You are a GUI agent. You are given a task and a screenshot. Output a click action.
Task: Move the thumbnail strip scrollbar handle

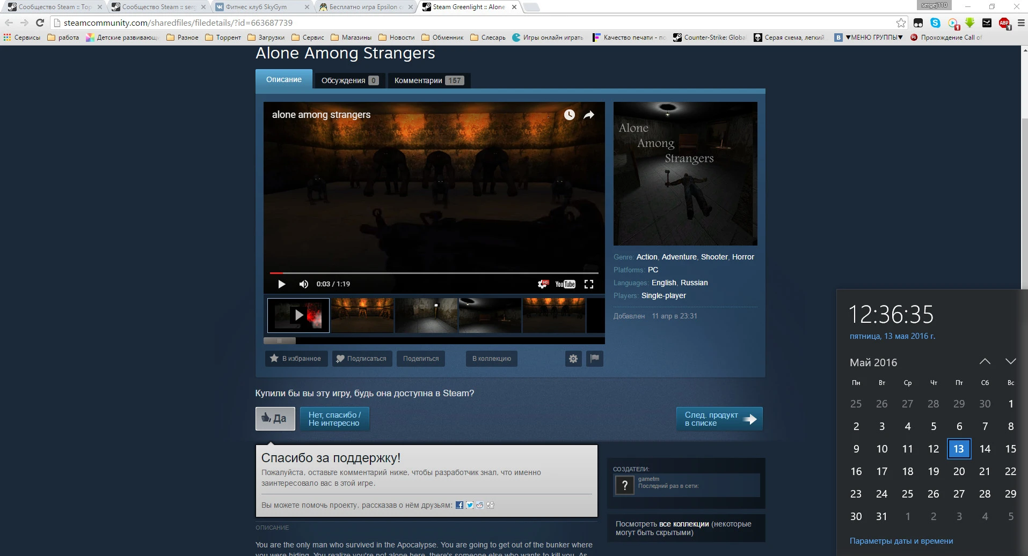279,340
